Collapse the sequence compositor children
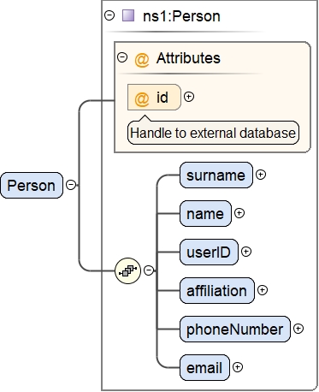 [x=149, y=270]
